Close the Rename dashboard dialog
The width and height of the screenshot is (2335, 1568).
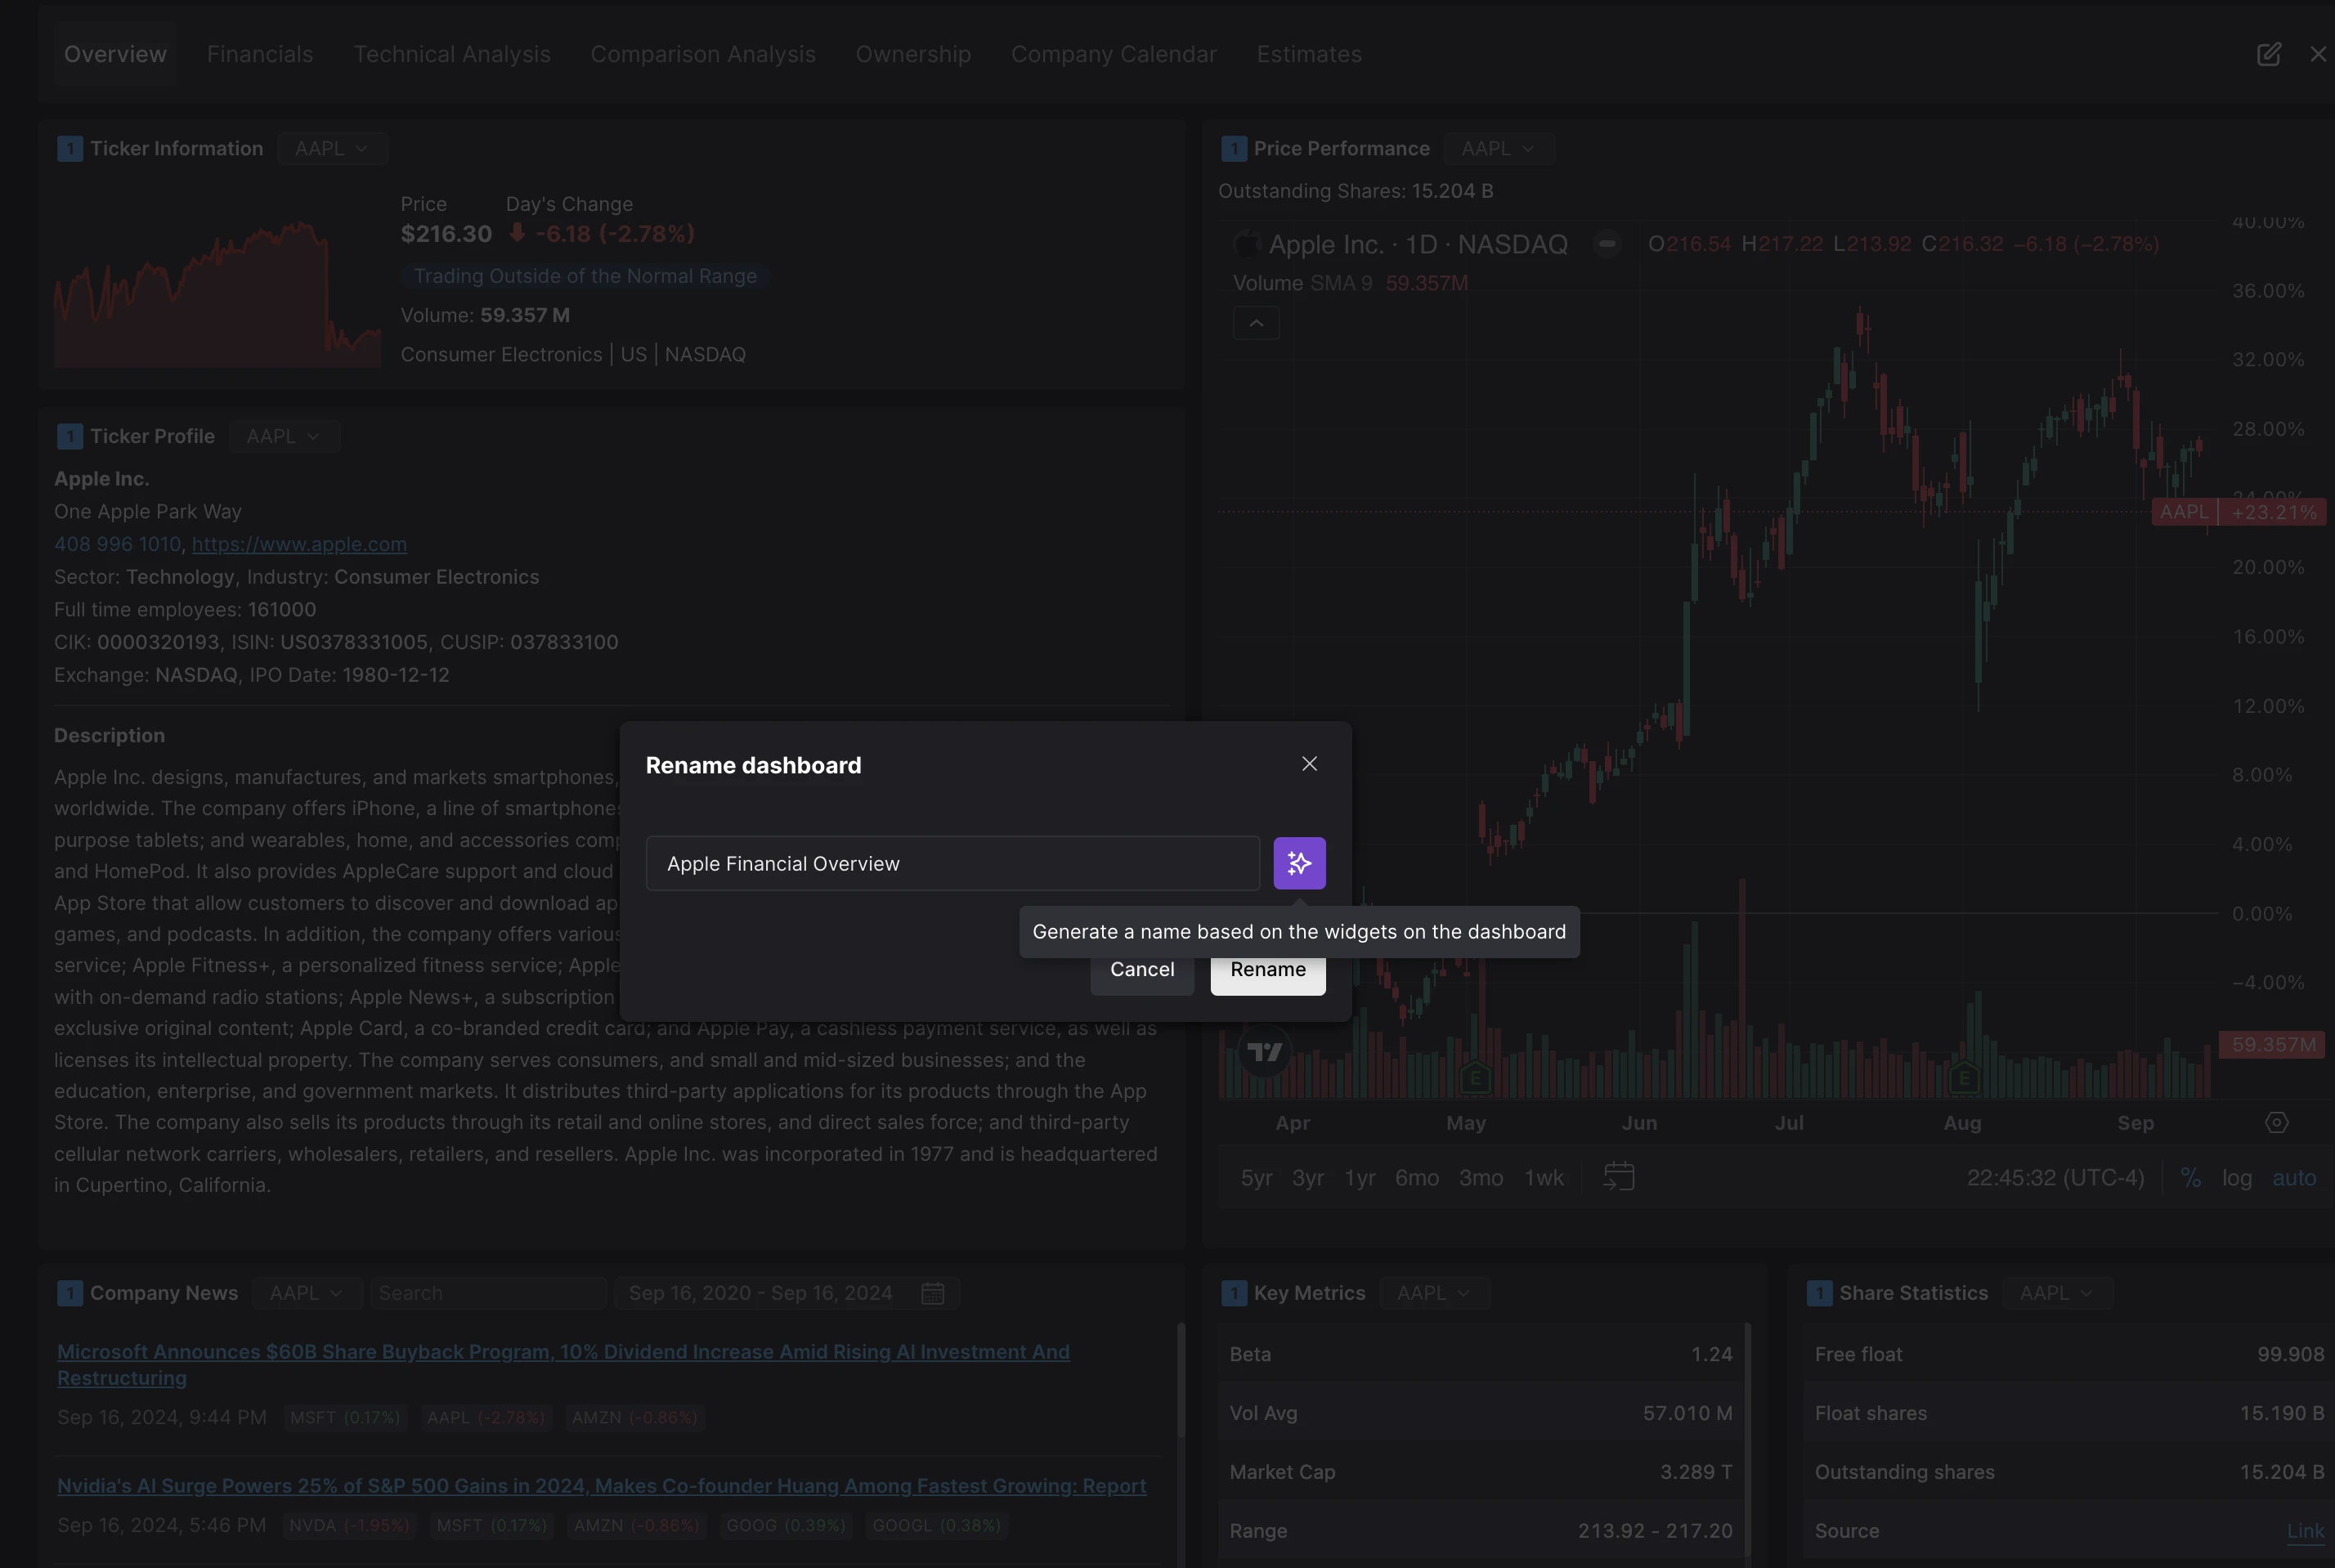(1309, 764)
